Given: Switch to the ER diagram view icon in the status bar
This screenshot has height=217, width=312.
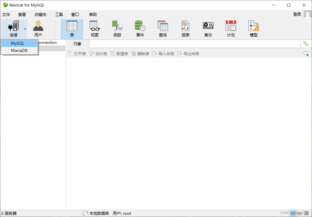Looking at the screenshot, I should point(306,213).
